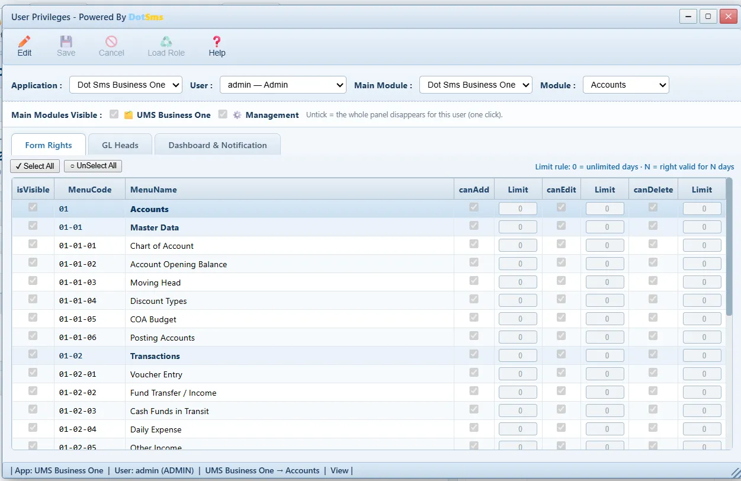This screenshot has height=481, width=741.
Task: Toggle canAdd for Posting Accounts row
Action: coord(474,336)
